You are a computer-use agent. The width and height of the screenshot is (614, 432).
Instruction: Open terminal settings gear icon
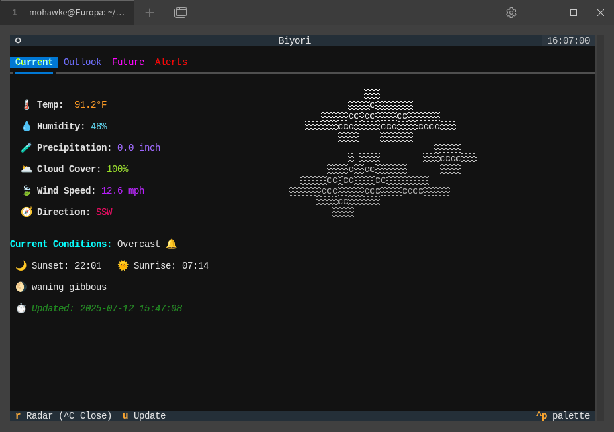point(511,13)
